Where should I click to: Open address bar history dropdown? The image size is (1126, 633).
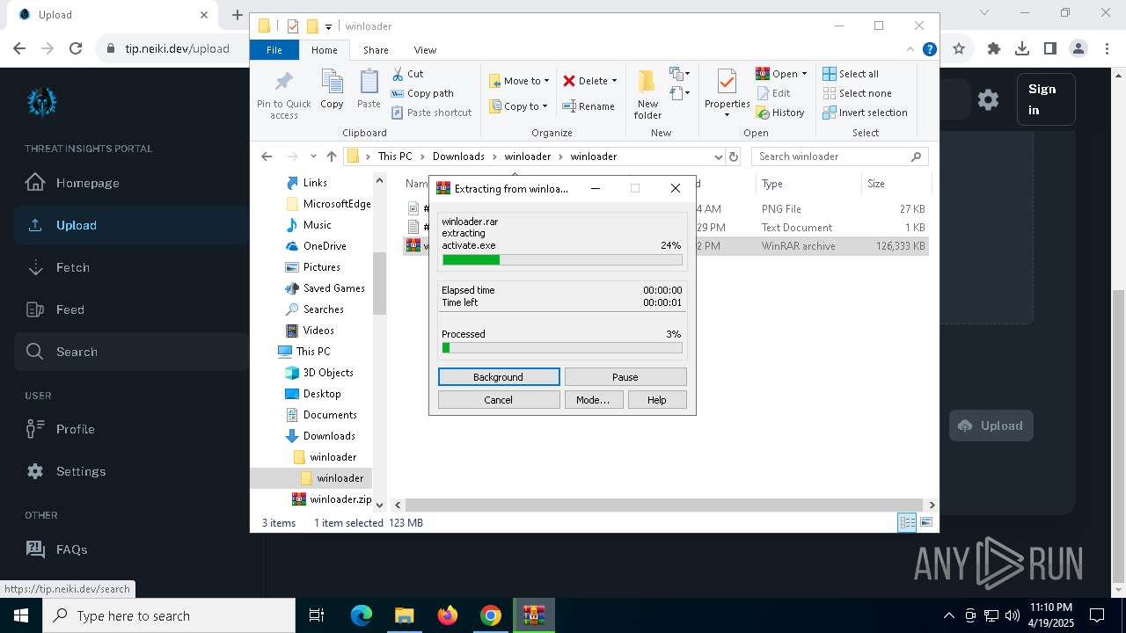718,156
